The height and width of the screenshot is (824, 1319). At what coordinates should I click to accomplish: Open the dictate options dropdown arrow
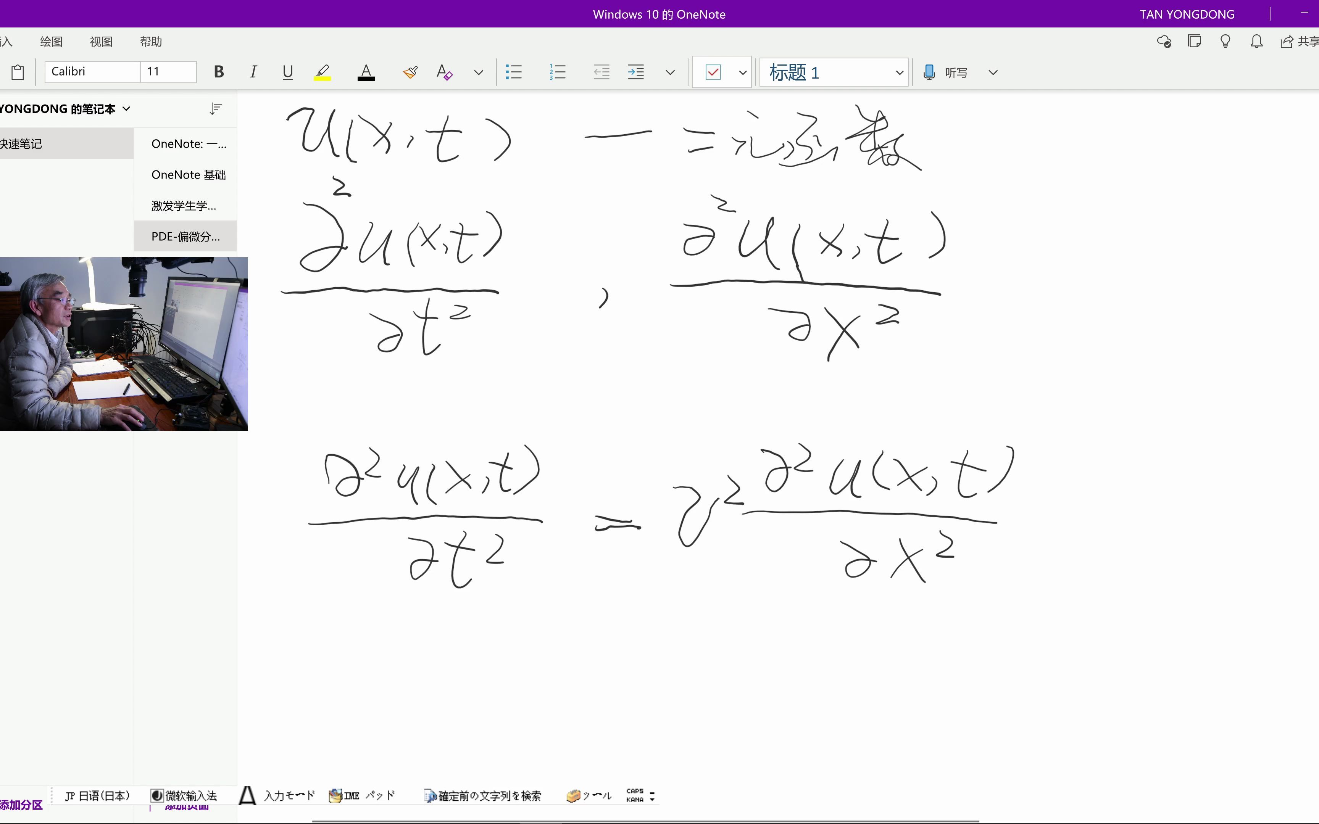(993, 72)
